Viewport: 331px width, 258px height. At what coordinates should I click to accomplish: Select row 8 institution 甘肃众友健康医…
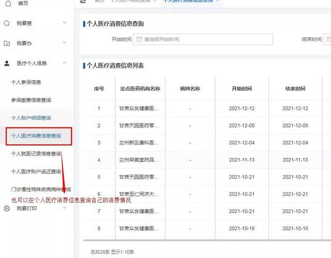click(x=139, y=228)
